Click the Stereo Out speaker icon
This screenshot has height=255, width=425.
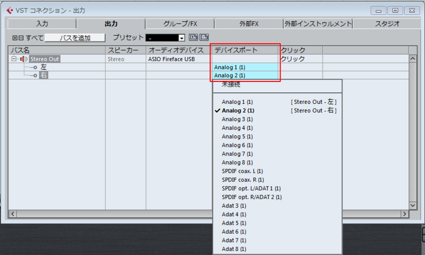tap(23, 59)
